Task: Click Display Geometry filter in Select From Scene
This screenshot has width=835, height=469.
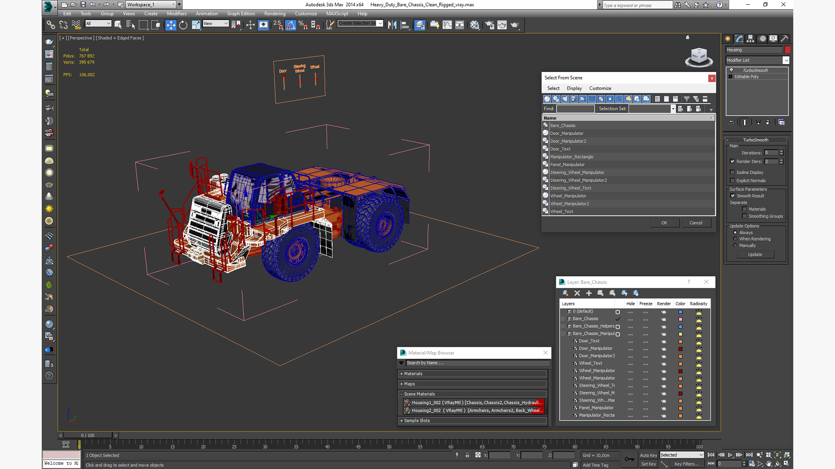Action: pos(547,99)
